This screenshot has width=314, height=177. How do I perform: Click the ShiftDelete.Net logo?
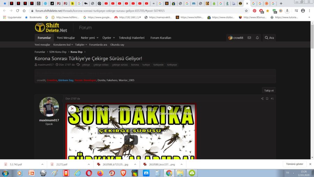51,28
